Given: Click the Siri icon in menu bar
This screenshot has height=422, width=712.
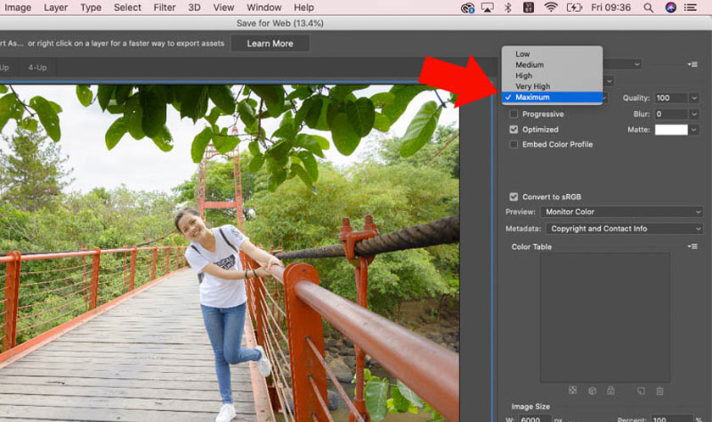Looking at the screenshot, I should [670, 8].
